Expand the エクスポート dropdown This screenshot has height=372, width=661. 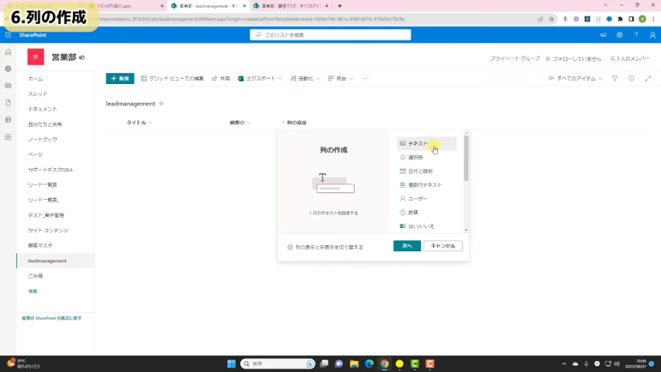click(x=261, y=79)
